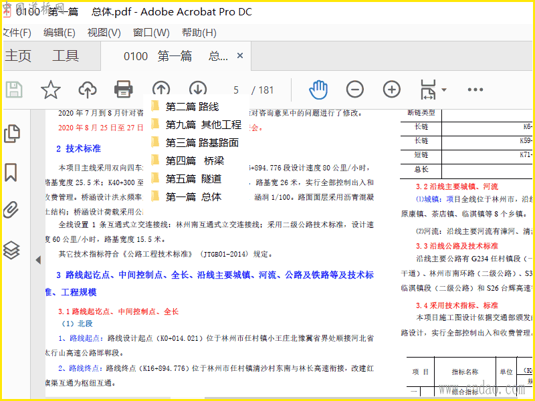
Task: Click table header 指标名称
Action: [465, 372]
